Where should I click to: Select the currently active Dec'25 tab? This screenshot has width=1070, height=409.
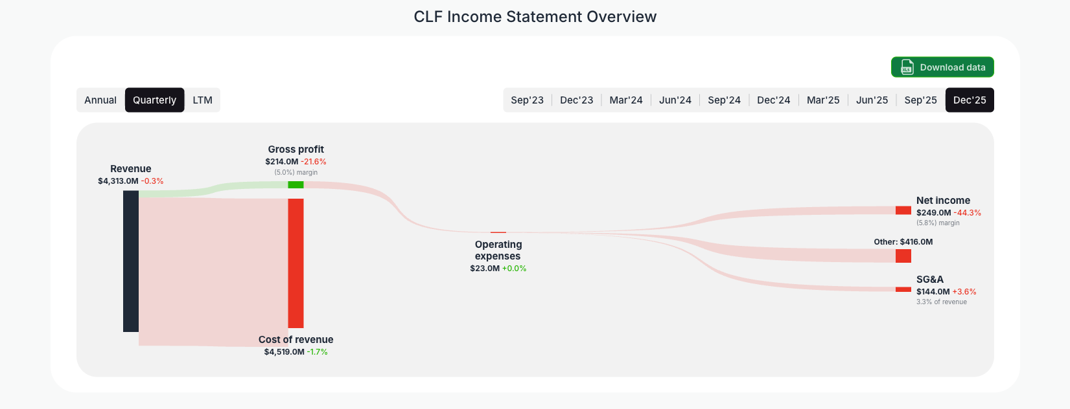970,100
